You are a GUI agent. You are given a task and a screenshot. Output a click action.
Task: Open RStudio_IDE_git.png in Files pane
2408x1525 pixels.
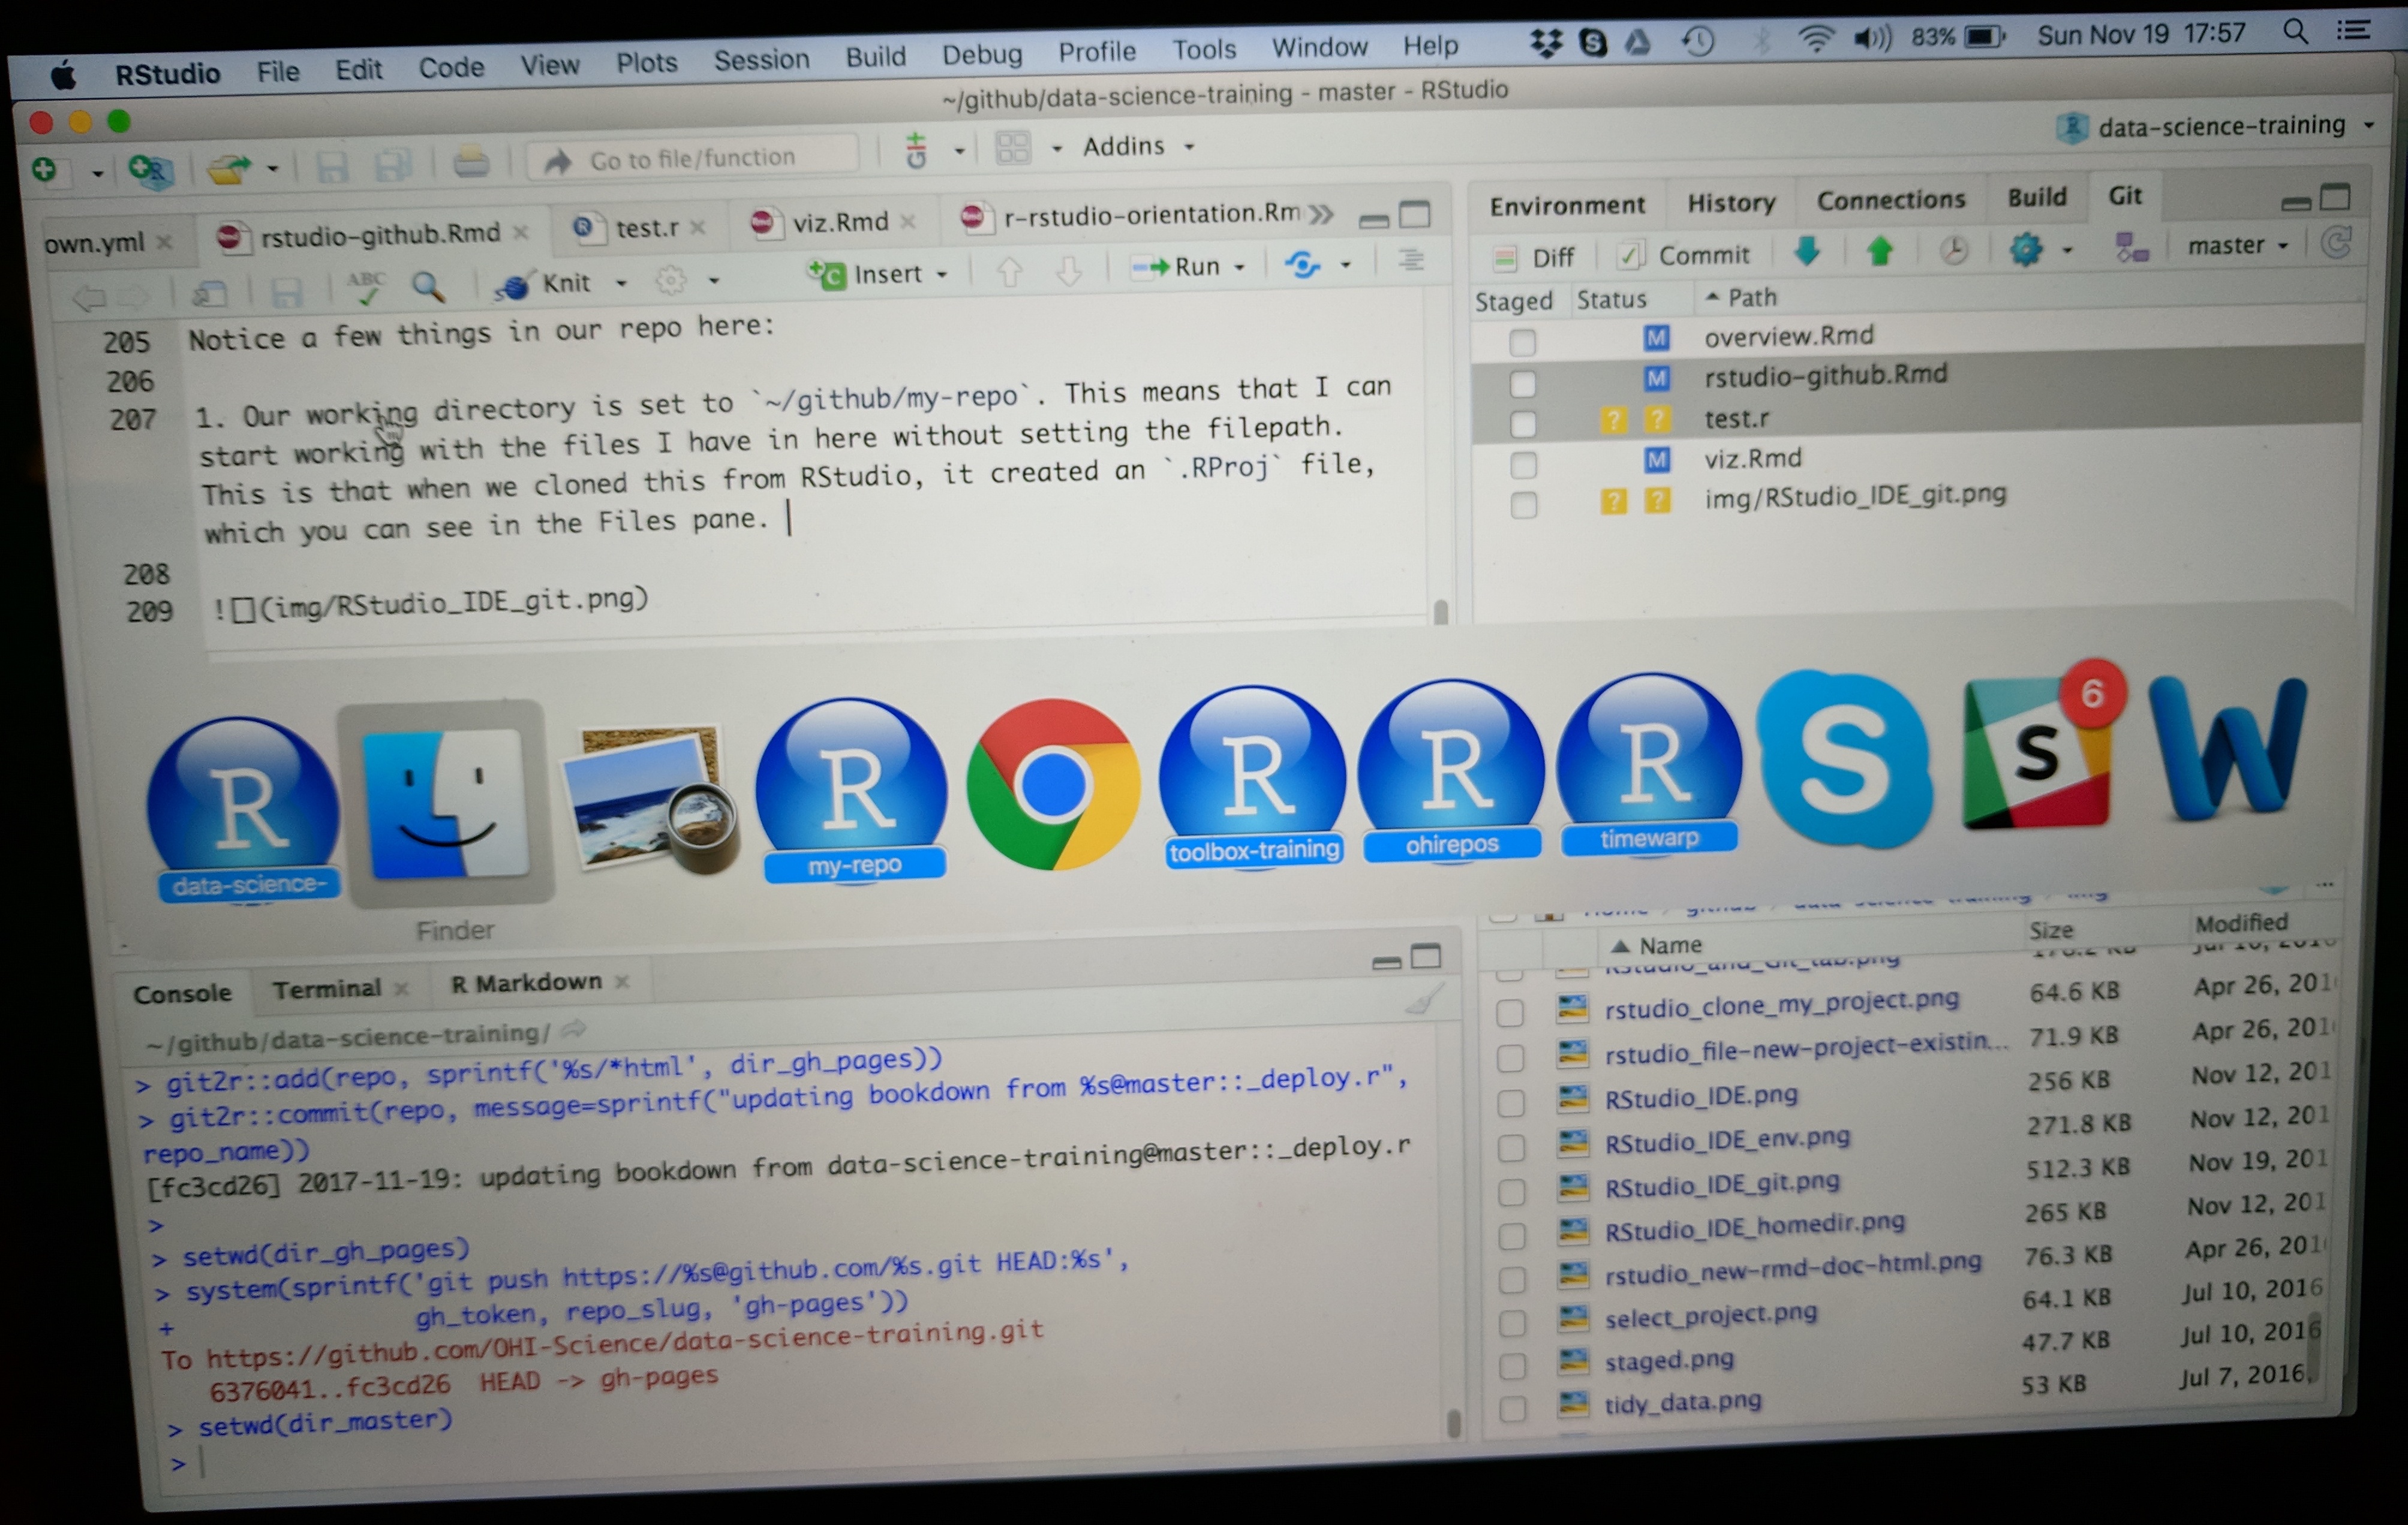[1721, 1185]
